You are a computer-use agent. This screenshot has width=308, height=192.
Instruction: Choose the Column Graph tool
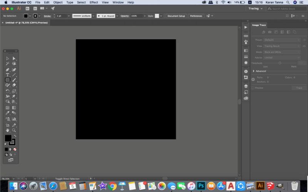click(14, 119)
